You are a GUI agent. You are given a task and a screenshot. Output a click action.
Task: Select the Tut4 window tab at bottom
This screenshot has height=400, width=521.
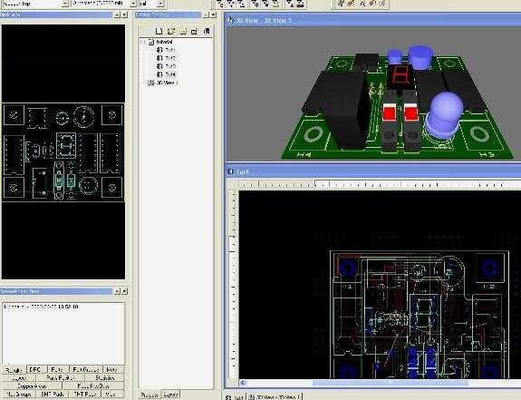pos(236,397)
